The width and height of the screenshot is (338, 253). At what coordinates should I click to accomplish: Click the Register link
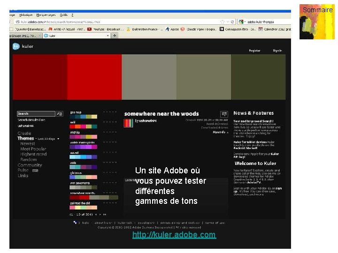tap(254, 51)
